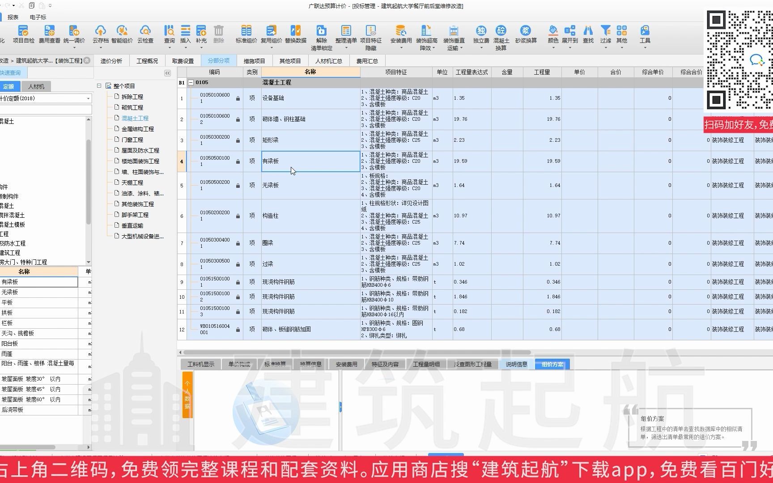The height and width of the screenshot is (483, 773).
Task: Open the 插入 insert dropdown arrow
Action: pyautogui.click(x=185, y=47)
